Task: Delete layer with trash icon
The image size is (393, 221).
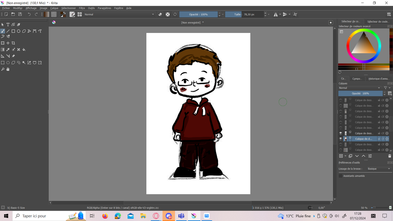Action: pyautogui.click(x=390, y=156)
